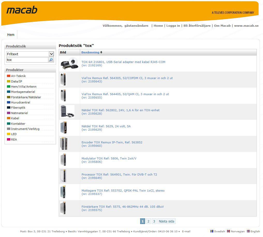Click the E-mail footer link
The height and width of the screenshot is (237, 263).
tap(186, 232)
